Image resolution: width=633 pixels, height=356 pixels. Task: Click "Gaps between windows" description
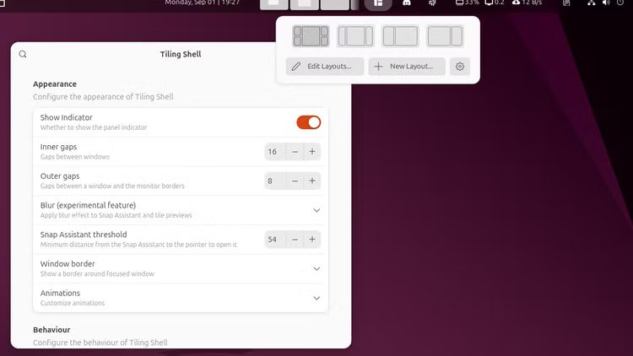[x=74, y=157]
